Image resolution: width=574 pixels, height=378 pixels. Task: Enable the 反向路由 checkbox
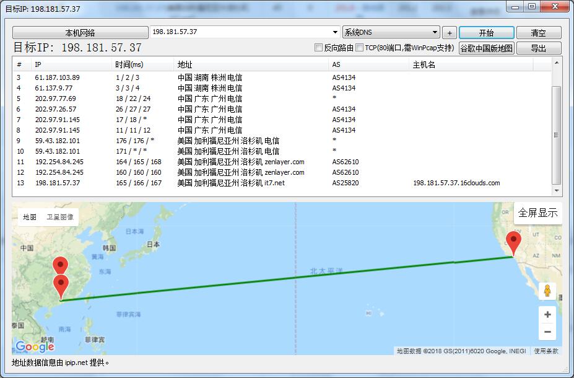(319, 48)
